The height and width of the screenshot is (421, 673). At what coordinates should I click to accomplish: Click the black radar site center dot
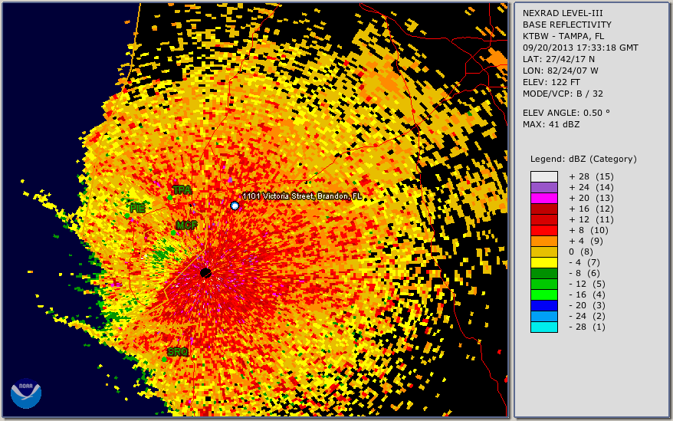pyautogui.click(x=205, y=273)
